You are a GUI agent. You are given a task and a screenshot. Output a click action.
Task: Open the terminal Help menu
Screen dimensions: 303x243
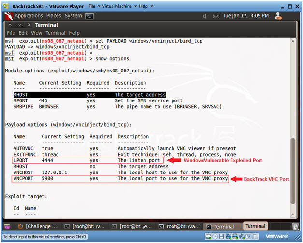pos(74,33)
